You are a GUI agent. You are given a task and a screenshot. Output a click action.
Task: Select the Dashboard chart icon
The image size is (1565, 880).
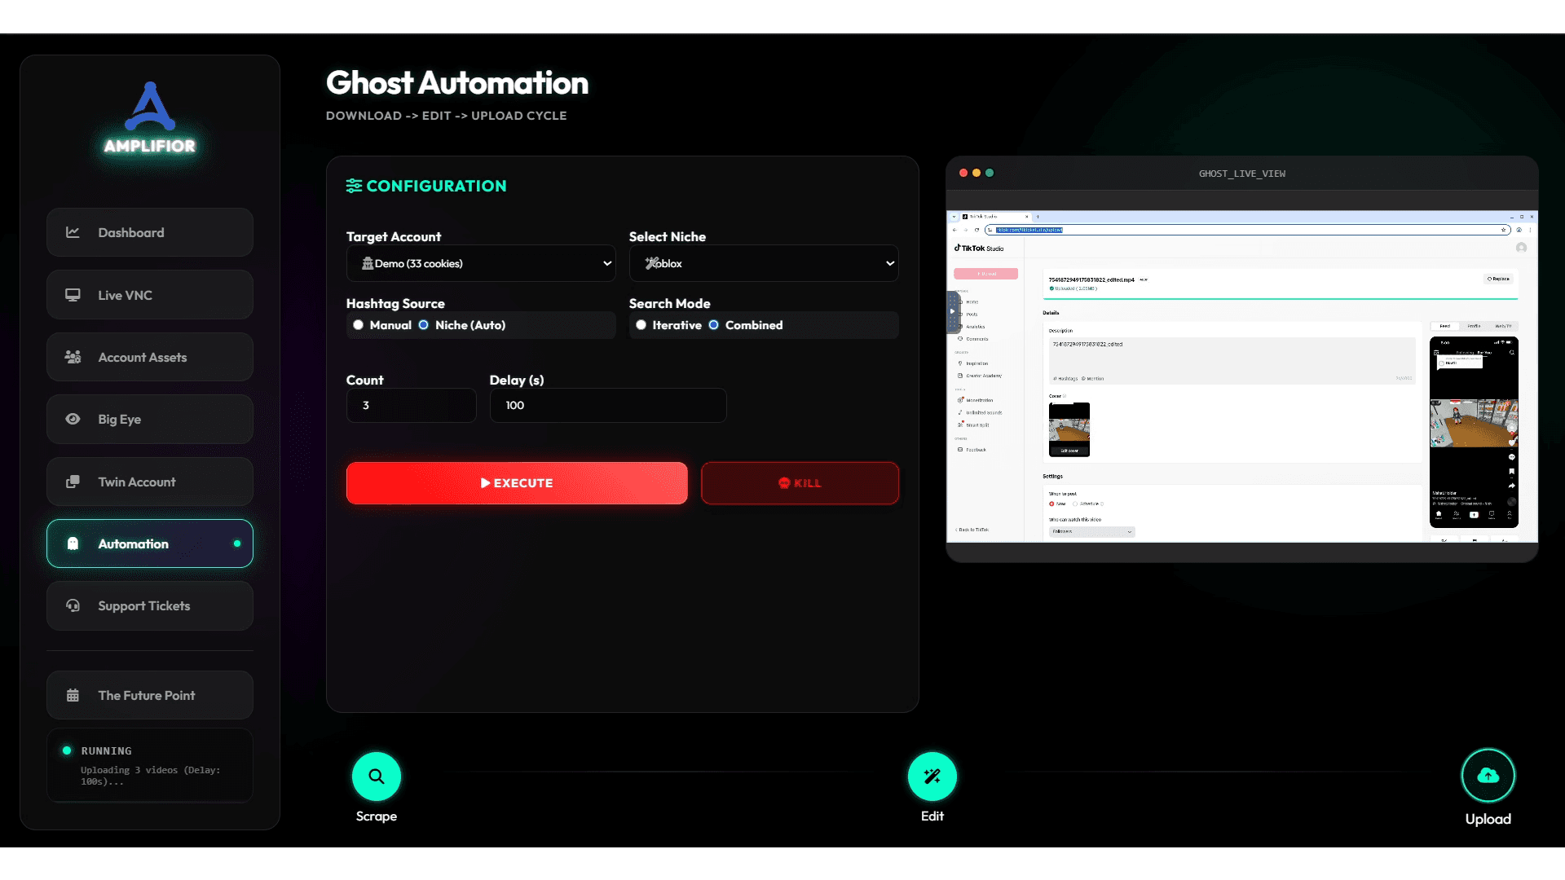point(73,232)
